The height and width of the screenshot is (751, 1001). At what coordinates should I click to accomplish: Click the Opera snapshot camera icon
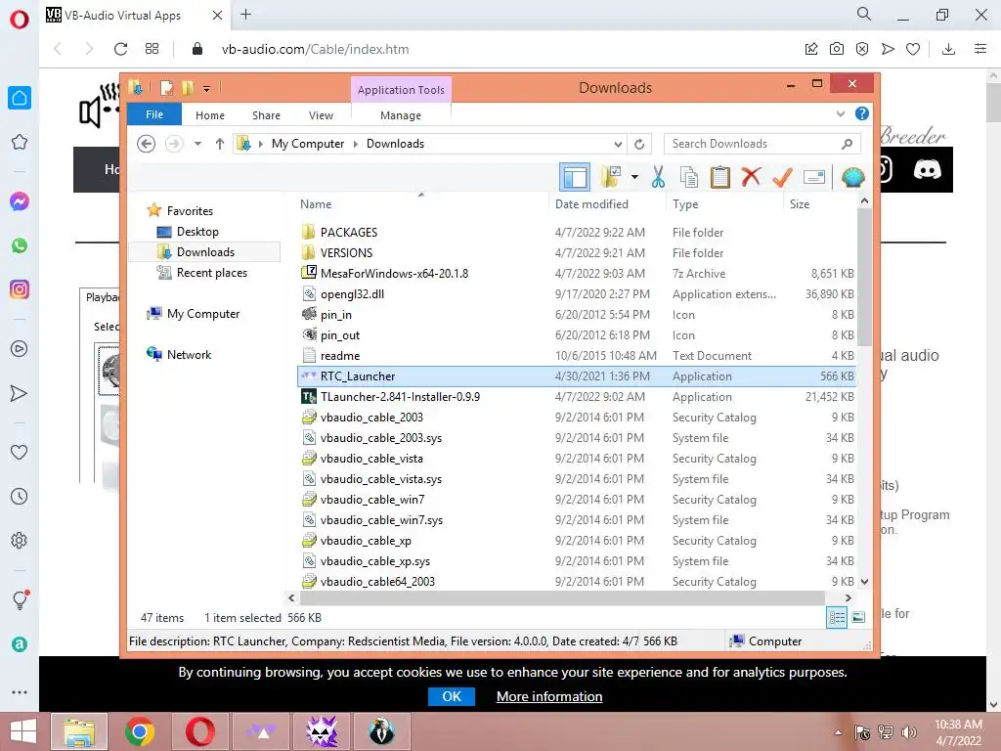(x=837, y=49)
